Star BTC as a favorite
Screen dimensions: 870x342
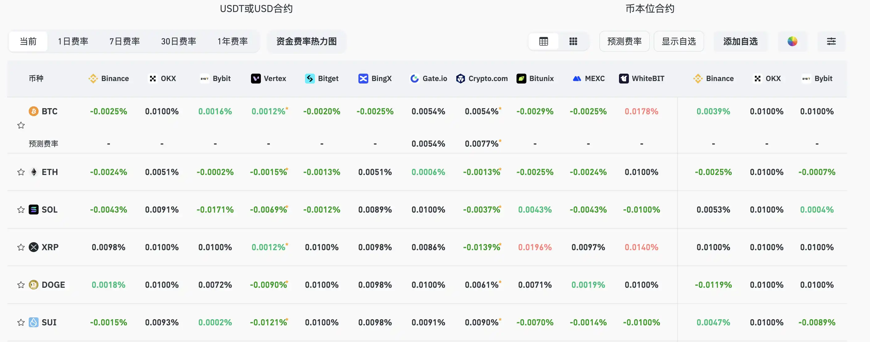[21, 125]
